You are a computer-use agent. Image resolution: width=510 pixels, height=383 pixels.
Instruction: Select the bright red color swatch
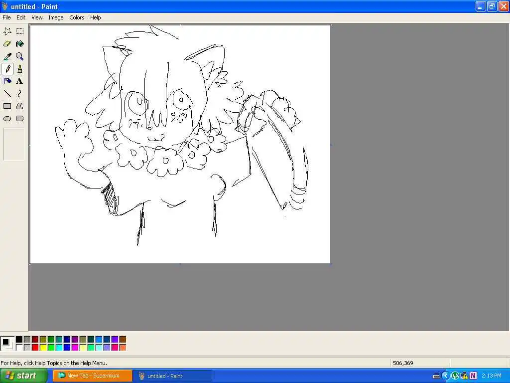(35, 348)
